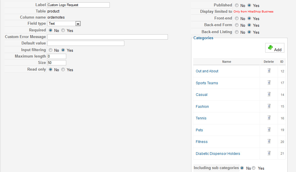Enable Including sub categories Yes option
This screenshot has height=172, width=296.
(x=254, y=168)
